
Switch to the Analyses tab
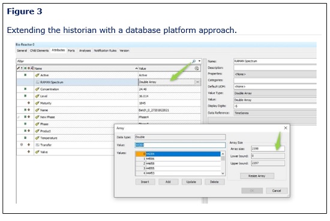85,51
